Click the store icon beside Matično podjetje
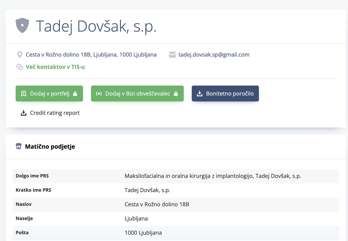Viewport: 348px width, 241px height. coord(19,146)
